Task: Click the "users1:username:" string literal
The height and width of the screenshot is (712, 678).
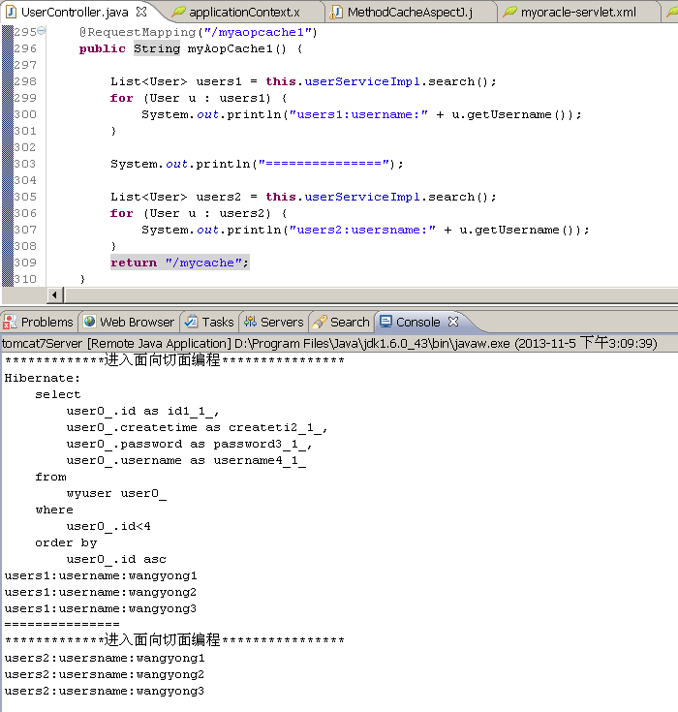Action: [x=358, y=114]
